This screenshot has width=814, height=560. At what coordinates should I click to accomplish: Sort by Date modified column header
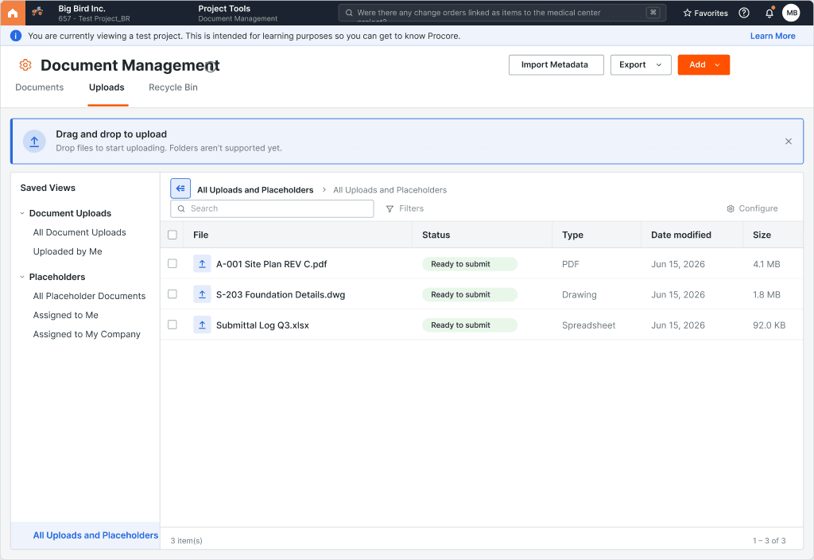pos(681,235)
